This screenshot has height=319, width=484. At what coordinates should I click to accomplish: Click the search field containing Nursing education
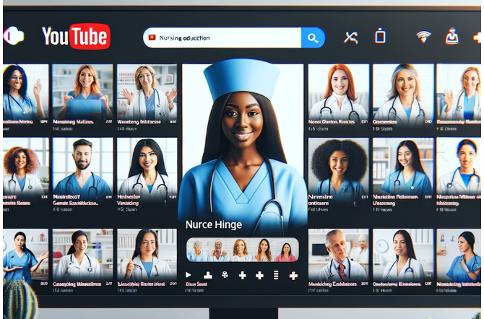point(222,38)
